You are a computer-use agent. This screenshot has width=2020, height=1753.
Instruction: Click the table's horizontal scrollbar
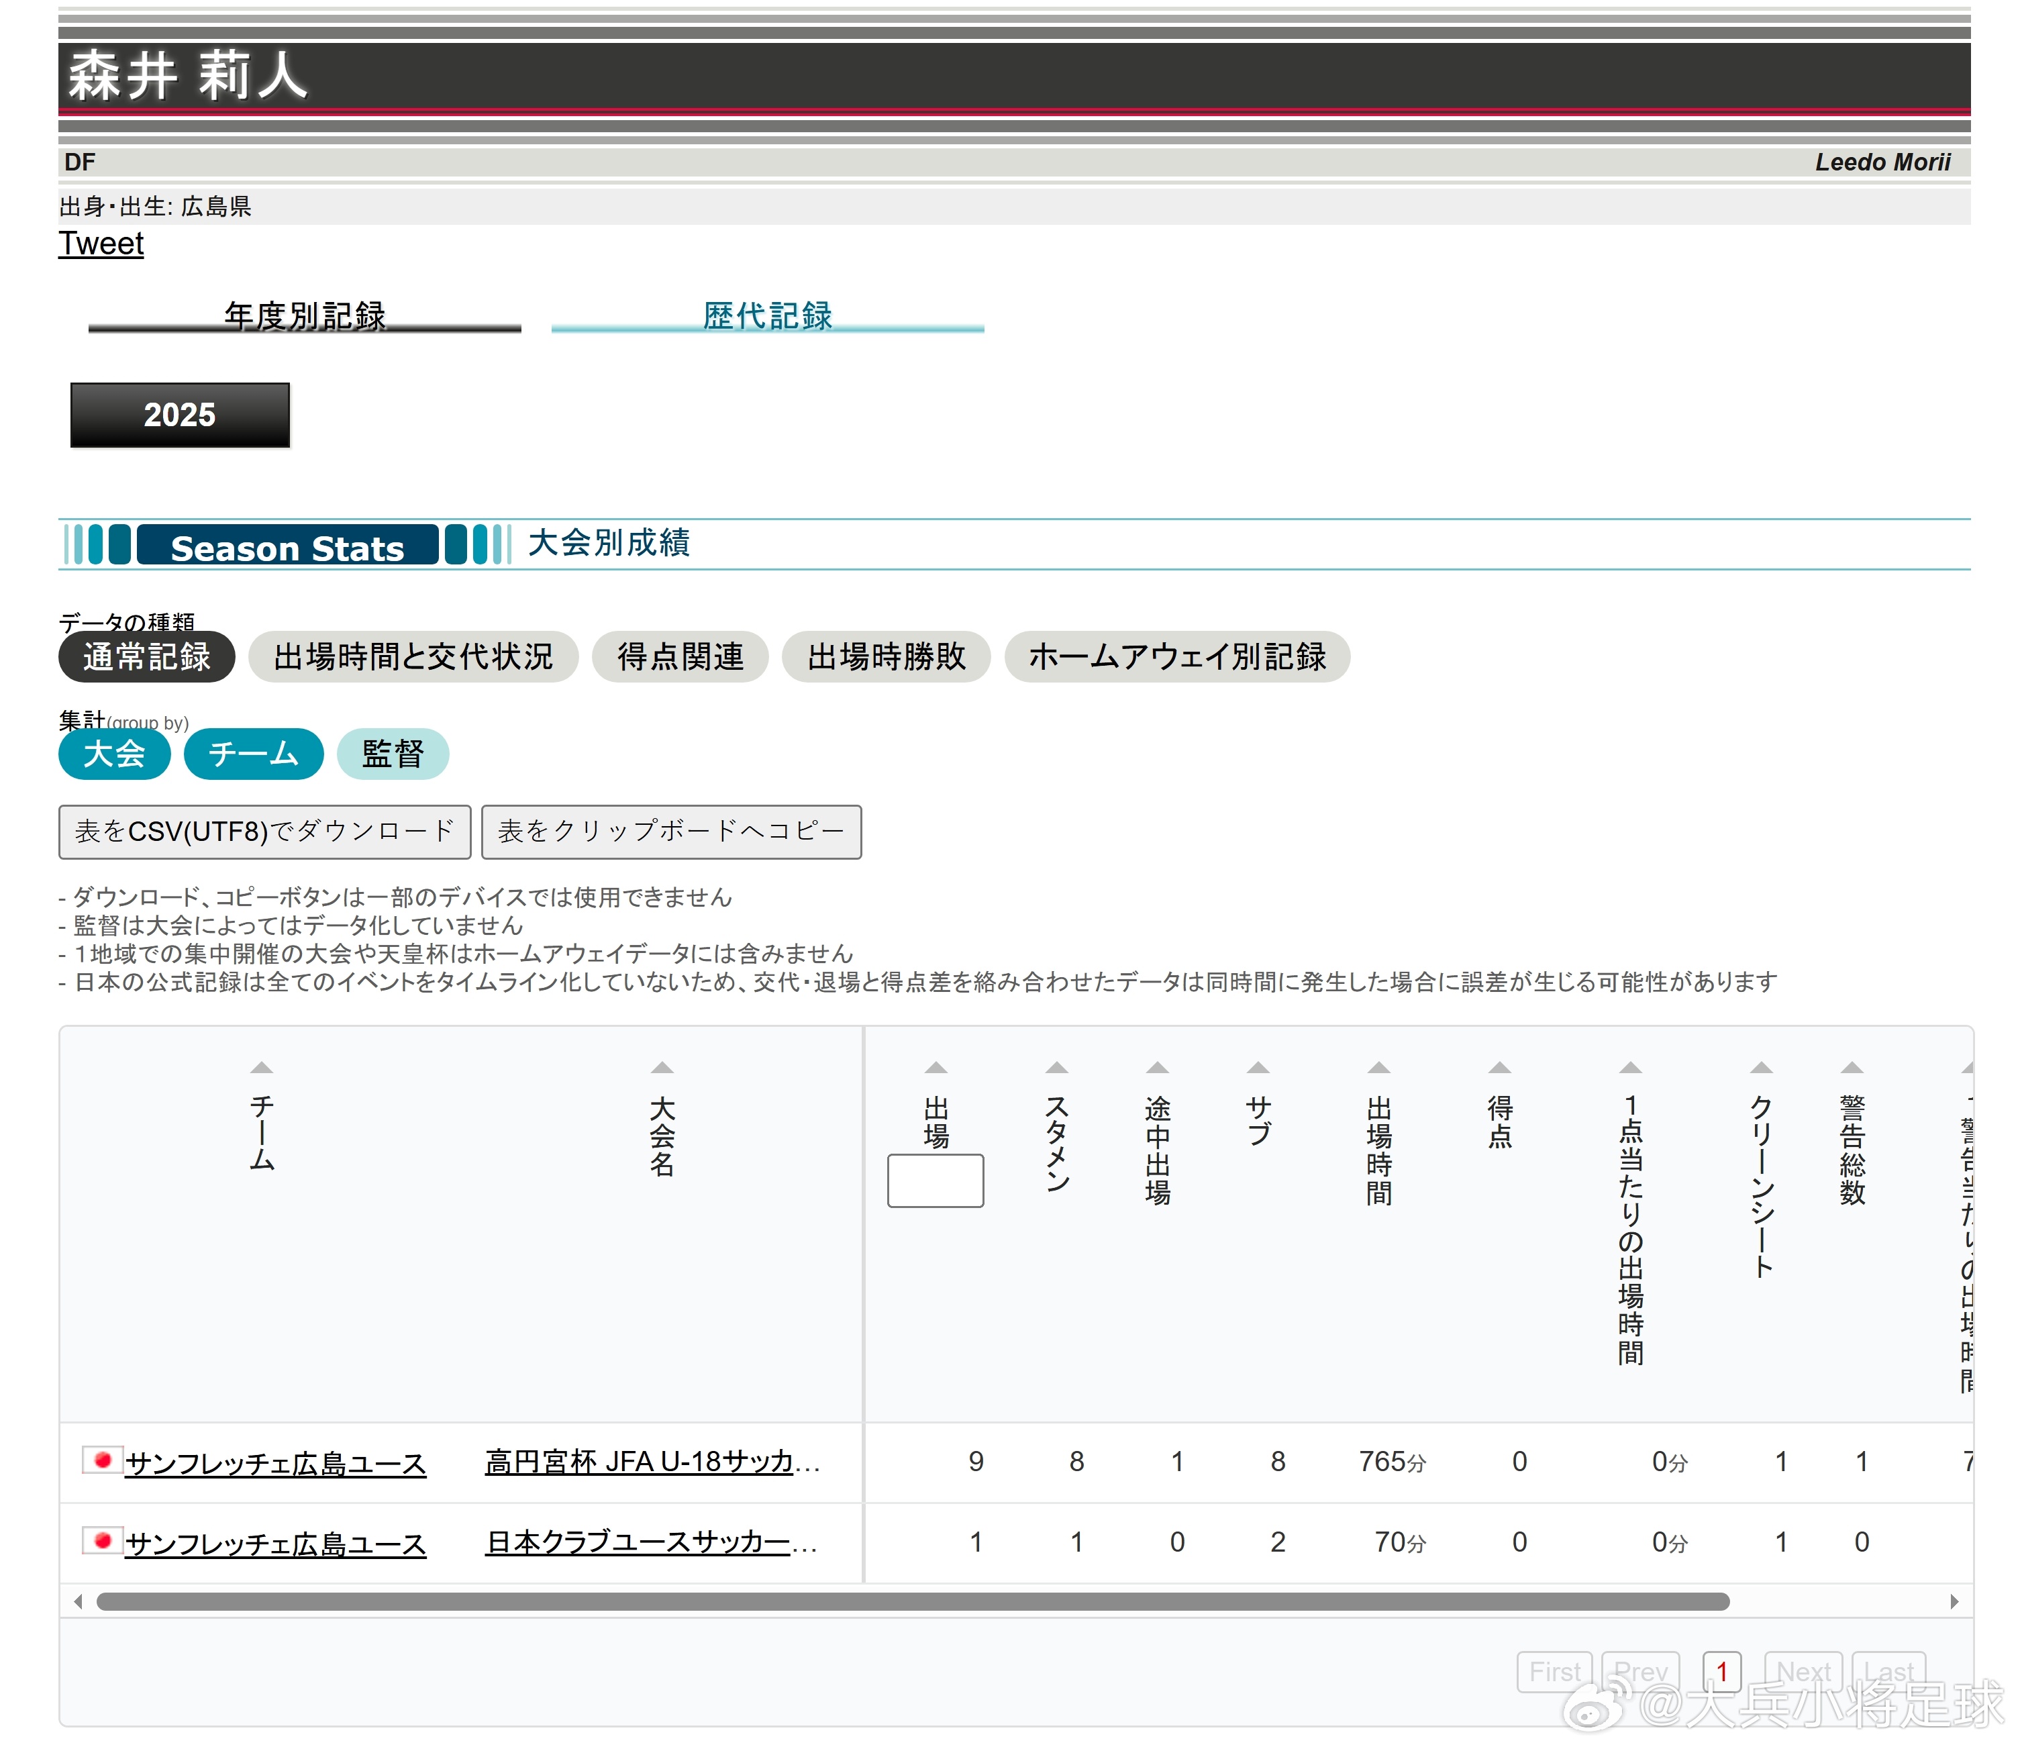click(912, 1601)
